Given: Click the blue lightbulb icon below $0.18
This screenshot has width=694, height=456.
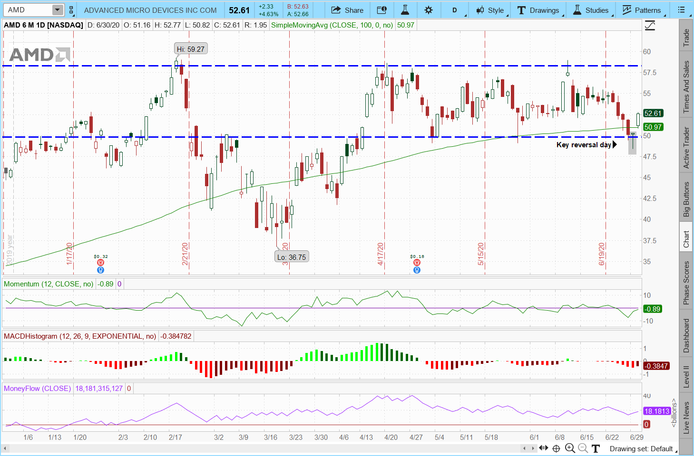Looking at the screenshot, I should 417,270.
